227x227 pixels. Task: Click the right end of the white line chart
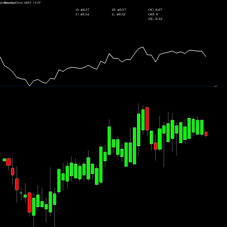[206, 57]
